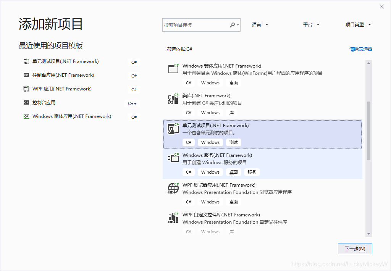Screen dimensions: 391x271
Task: Click Windows tag under 单元测试项目 template
Action: (210, 142)
